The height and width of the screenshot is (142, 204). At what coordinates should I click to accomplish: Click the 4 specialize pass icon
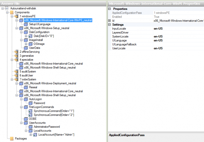(x=16, y=60)
